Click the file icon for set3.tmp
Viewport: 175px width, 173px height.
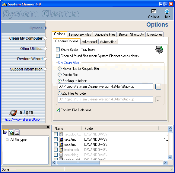coord(61,139)
